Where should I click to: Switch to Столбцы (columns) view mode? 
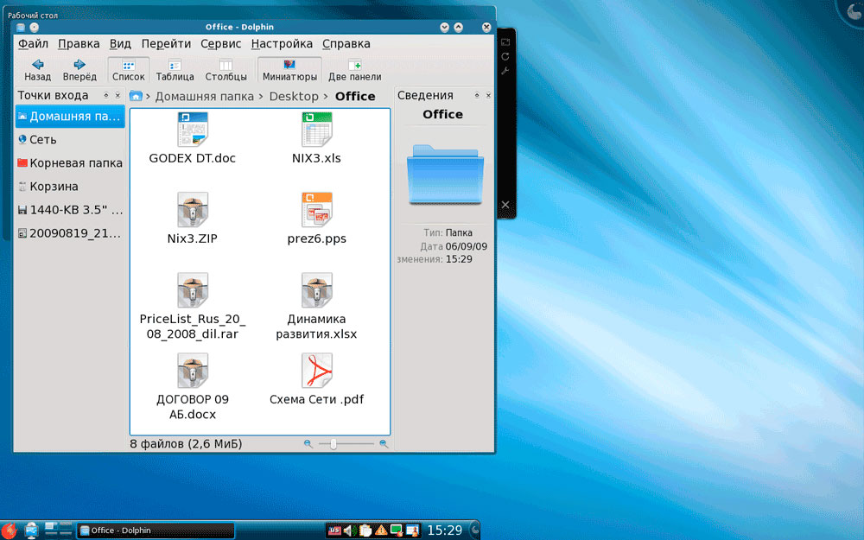click(226, 70)
